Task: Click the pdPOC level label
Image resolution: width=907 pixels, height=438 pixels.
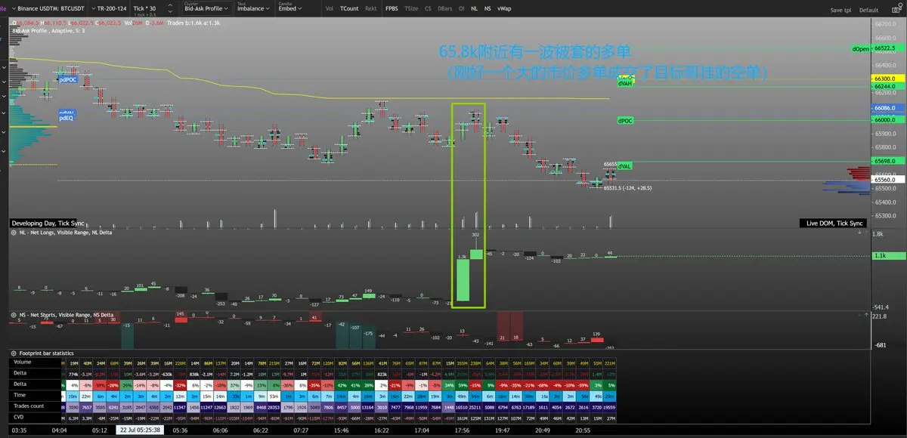Action: pyautogui.click(x=67, y=79)
